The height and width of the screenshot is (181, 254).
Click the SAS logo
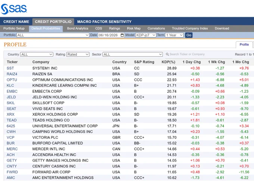[x=14, y=9]
